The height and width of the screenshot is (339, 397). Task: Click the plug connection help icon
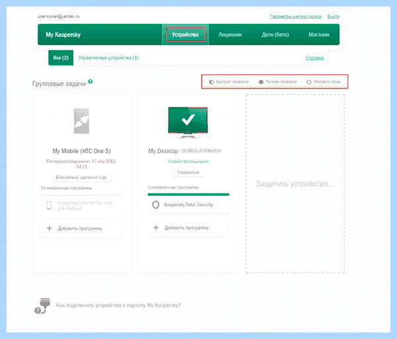[42, 306]
